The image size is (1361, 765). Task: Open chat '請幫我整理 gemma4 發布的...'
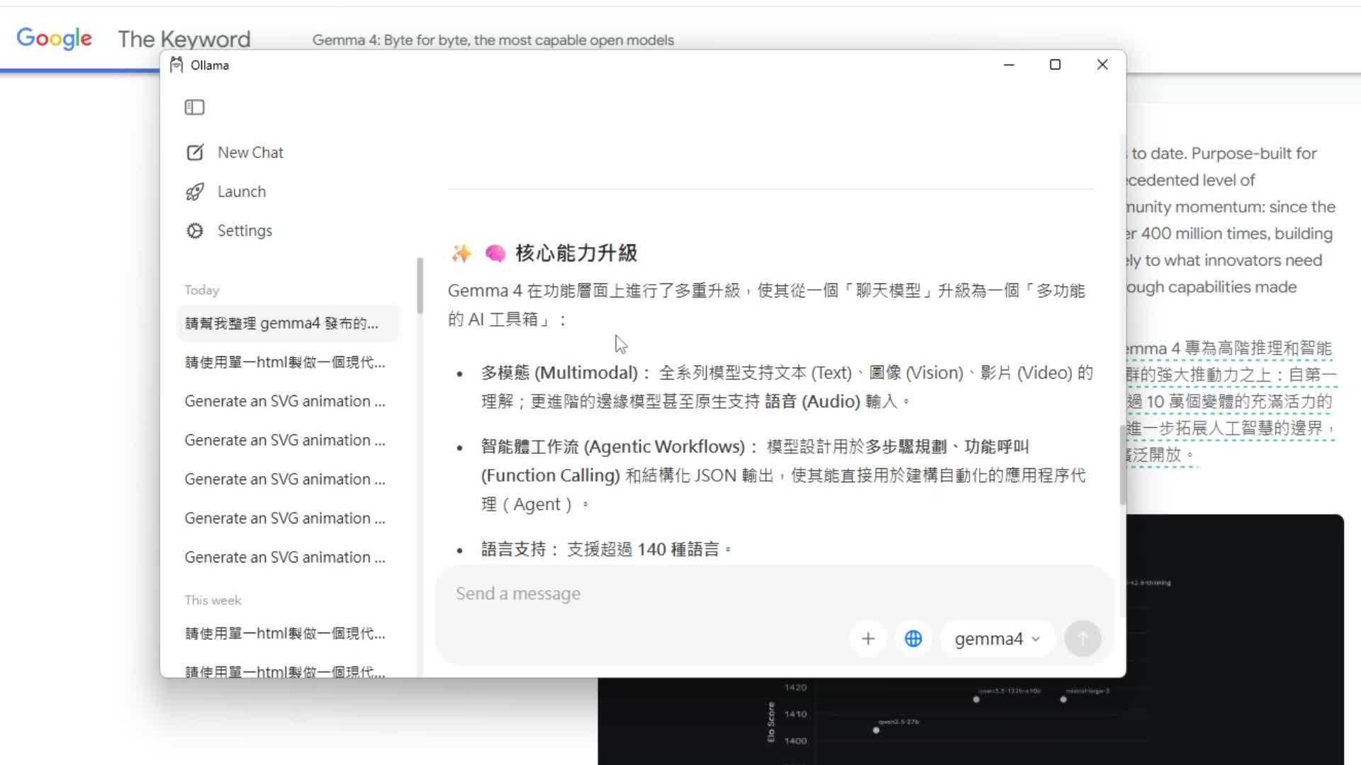[x=288, y=324]
